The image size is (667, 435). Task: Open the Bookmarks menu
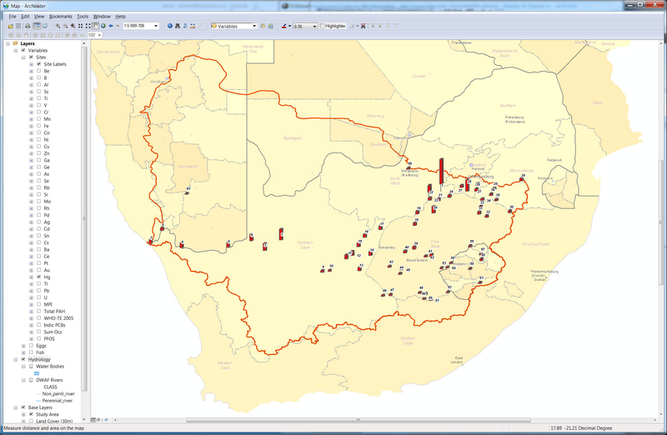60,16
